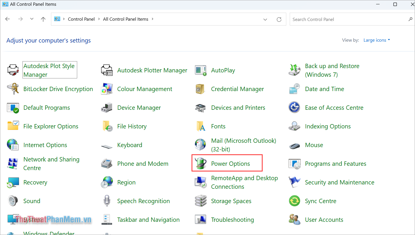415x235 pixels.
Task: Launch Speech Recognition
Action: 143,201
